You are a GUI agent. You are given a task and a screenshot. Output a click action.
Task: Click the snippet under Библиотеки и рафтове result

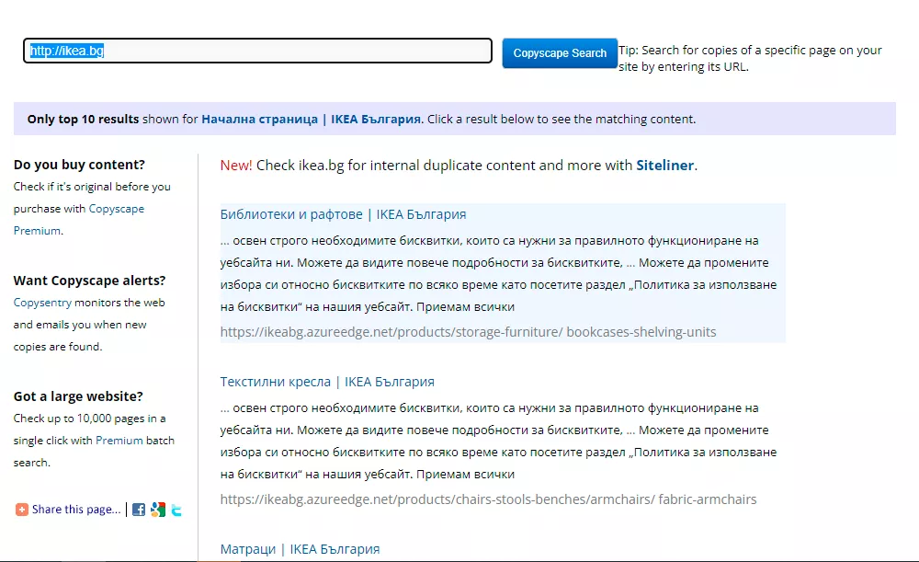pos(498,273)
